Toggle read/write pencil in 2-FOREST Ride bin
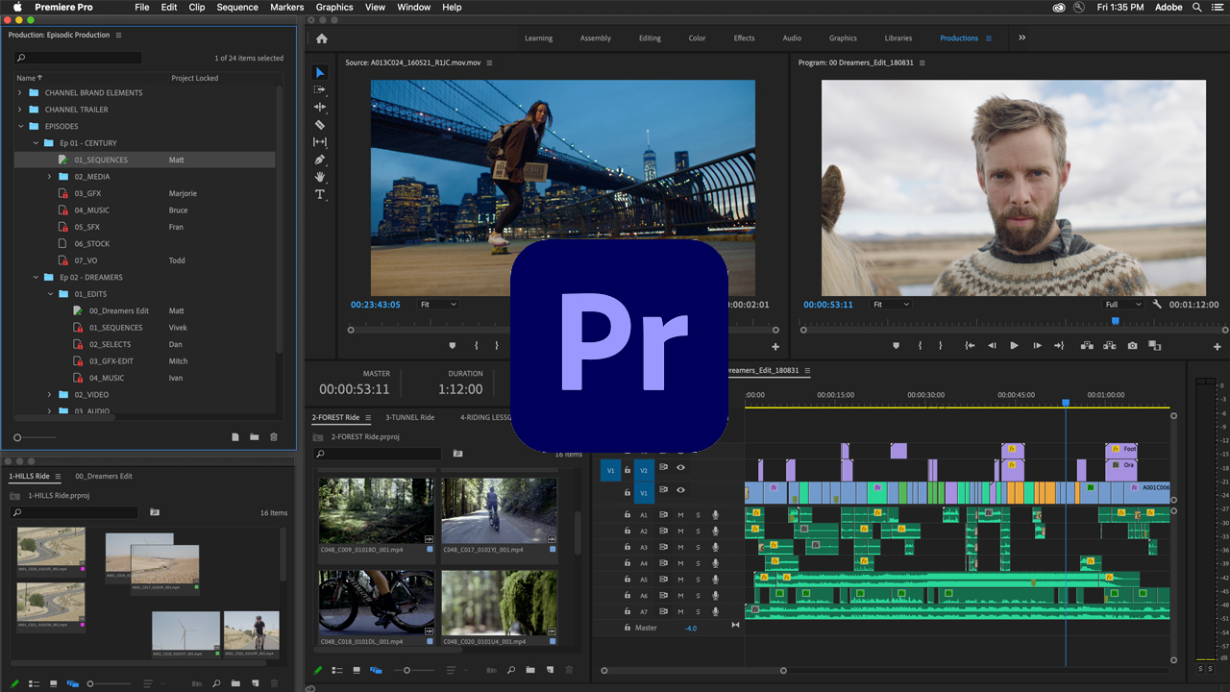The width and height of the screenshot is (1230, 692). coord(318,670)
